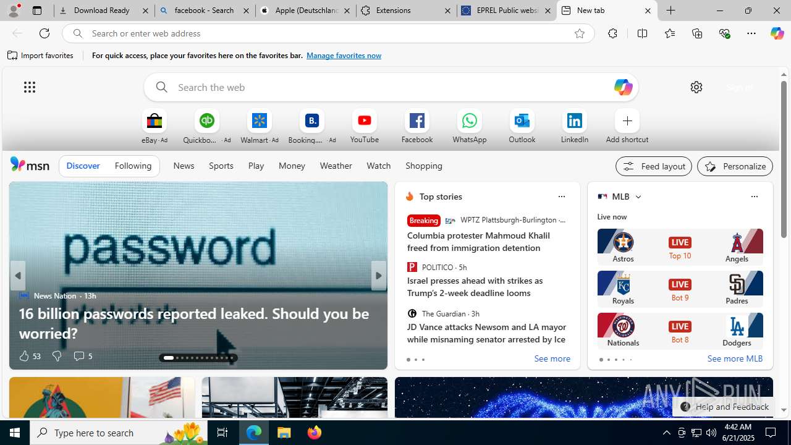The height and width of the screenshot is (445, 791).
Task: Click Manage favorites now link
Action: click(344, 56)
